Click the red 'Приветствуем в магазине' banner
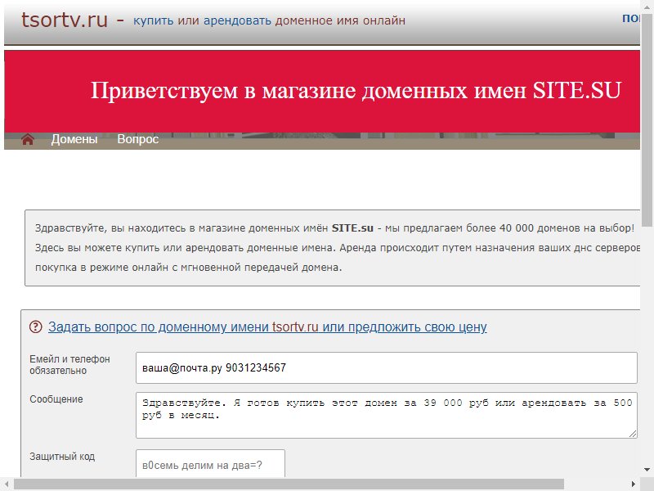 (322, 91)
